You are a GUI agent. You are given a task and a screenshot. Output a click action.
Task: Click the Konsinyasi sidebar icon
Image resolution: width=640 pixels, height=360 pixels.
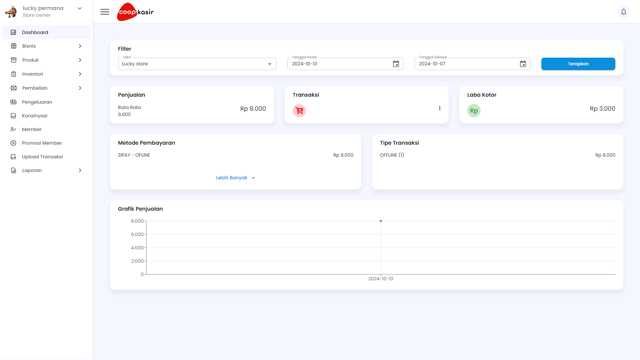pyautogui.click(x=13, y=116)
